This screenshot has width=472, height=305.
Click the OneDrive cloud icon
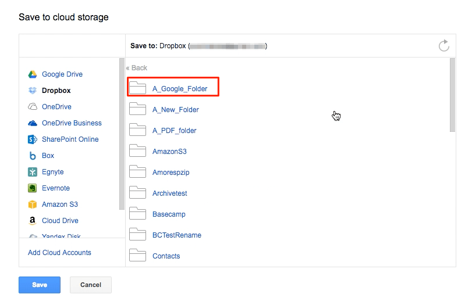(33, 107)
